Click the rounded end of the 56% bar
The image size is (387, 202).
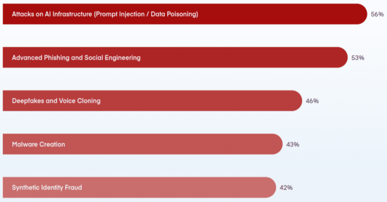361,14
